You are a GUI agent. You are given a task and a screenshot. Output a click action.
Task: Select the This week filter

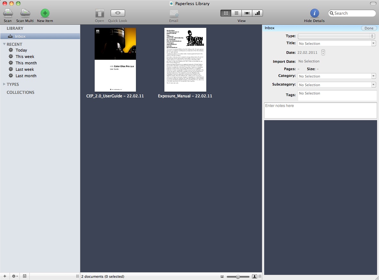coord(25,56)
